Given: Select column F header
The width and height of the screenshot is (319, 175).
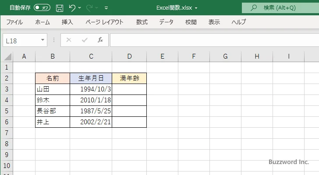Looking at the screenshot, I should pos(194,56).
